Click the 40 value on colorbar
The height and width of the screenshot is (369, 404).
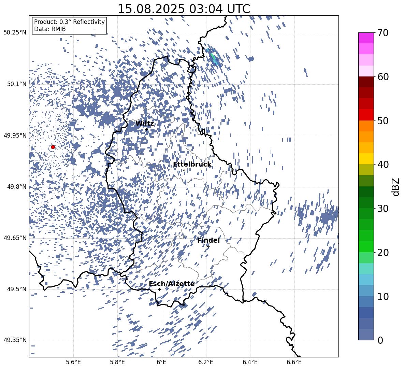click(383, 165)
